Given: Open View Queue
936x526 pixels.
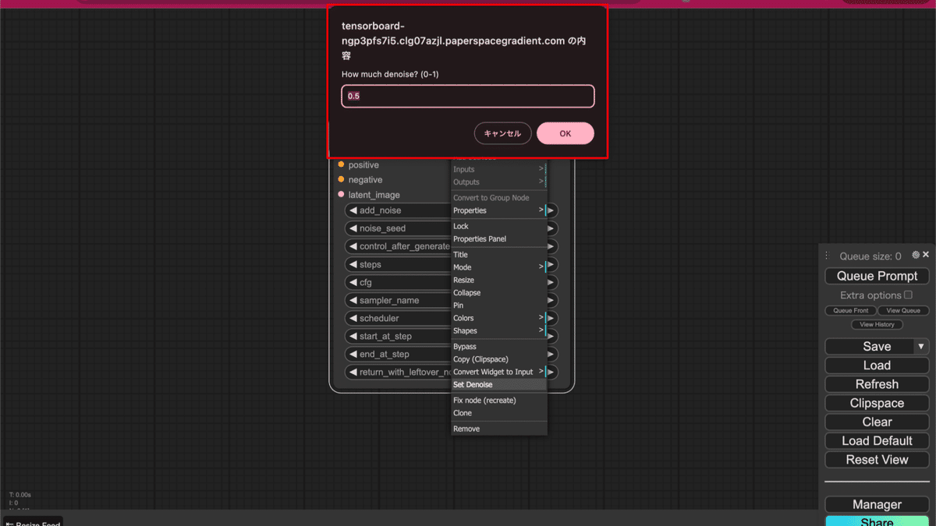Looking at the screenshot, I should pyautogui.click(x=903, y=310).
